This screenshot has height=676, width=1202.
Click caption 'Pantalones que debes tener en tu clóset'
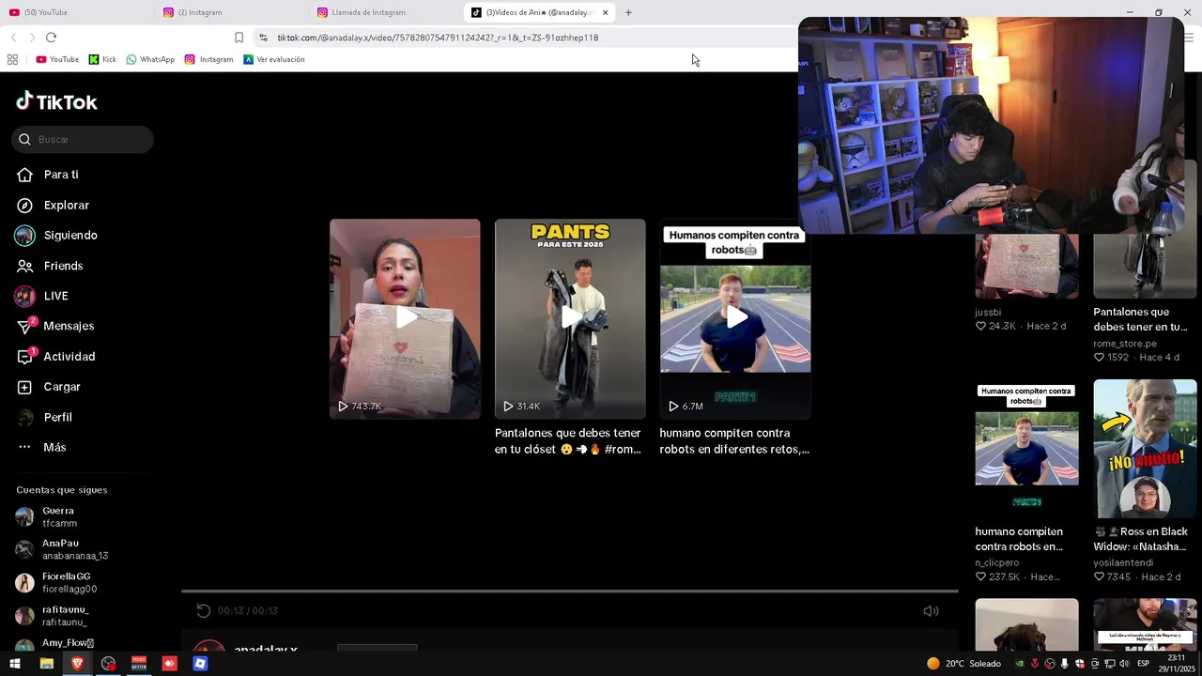568,441
